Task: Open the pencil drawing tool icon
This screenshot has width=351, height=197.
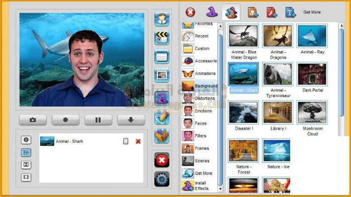Action: click(x=161, y=117)
